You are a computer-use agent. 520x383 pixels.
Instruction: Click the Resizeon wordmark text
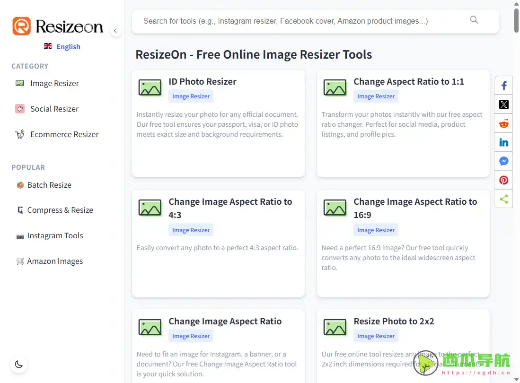point(69,26)
